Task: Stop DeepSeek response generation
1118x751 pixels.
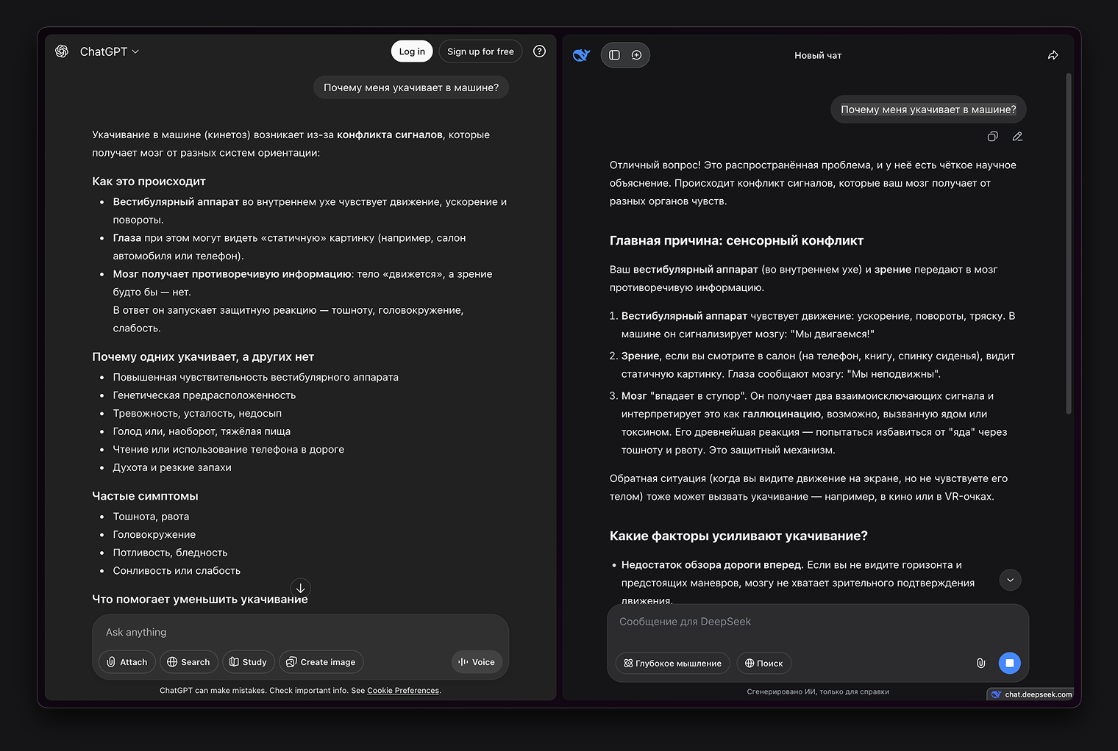Action: [1009, 662]
